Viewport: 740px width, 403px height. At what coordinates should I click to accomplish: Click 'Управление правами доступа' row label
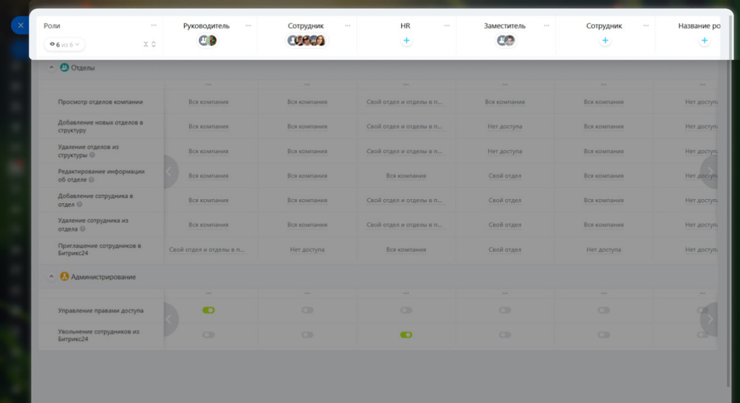(x=101, y=311)
